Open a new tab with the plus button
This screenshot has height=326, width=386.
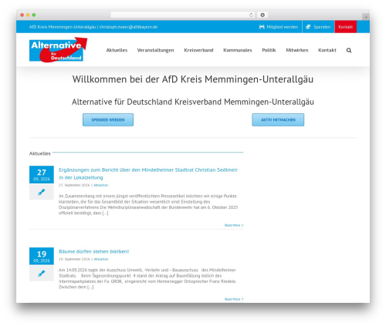(366, 17)
